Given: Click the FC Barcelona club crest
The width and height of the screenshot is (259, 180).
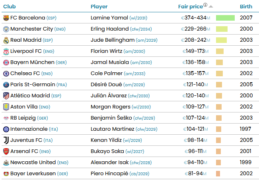Looking at the screenshot, I should 6,18.
